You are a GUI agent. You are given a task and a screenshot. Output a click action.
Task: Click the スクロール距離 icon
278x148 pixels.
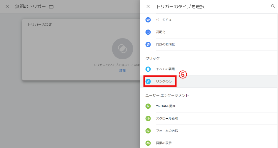point(148,118)
